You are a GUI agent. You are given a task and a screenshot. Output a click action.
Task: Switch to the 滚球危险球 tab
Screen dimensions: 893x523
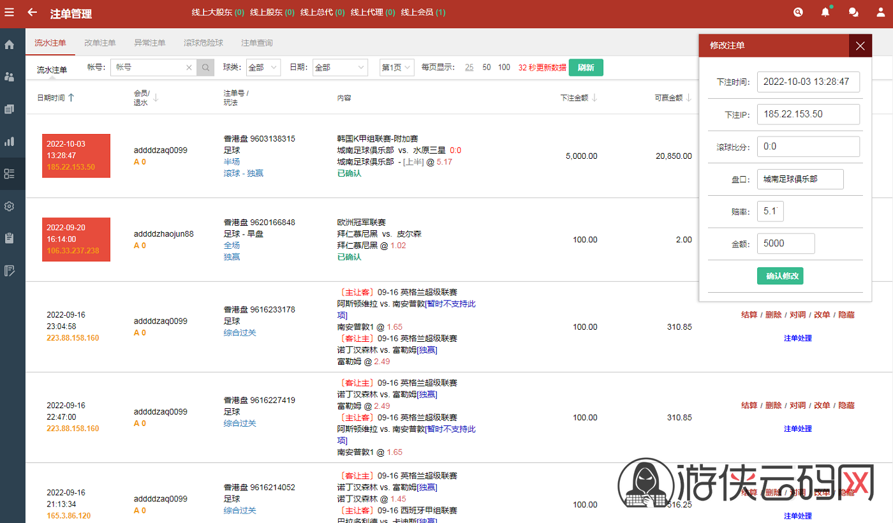(x=203, y=43)
